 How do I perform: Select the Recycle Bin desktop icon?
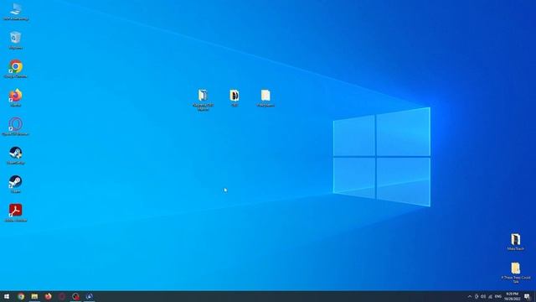[x=15, y=40]
